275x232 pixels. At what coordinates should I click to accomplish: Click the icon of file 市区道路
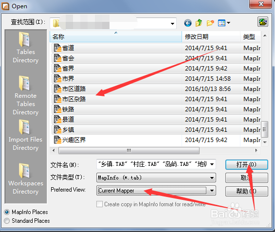pos(57,89)
